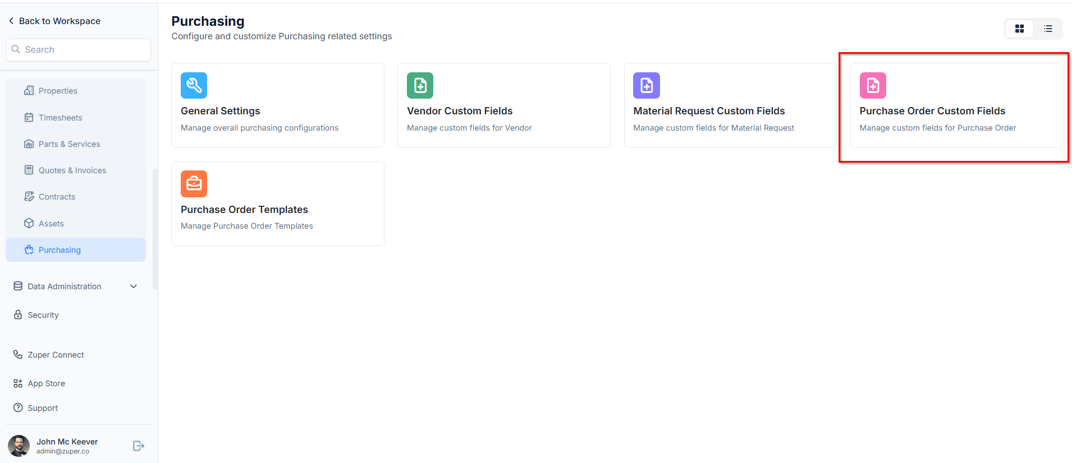Click the purple Material Request Custom Fields icon
Viewport: 1072px width, 463px height.
(x=647, y=85)
